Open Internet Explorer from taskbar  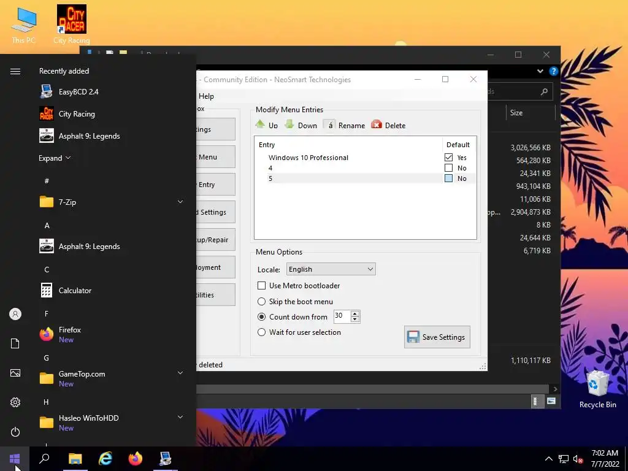105,459
